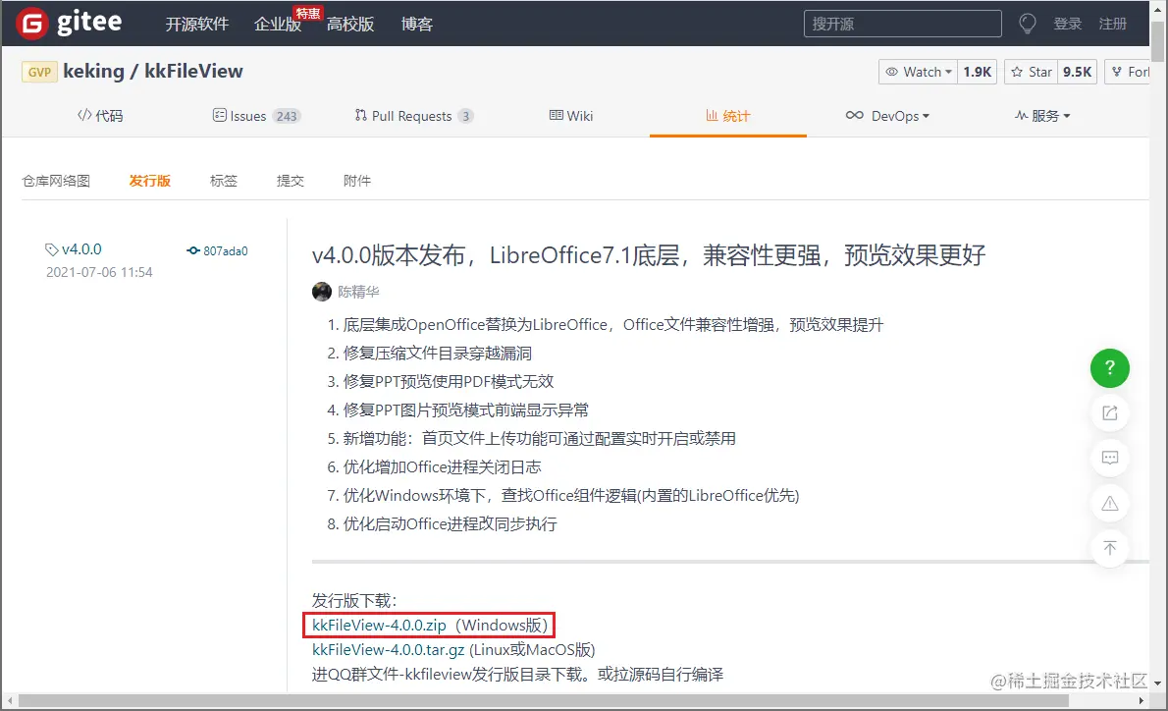Switch to 提交 sub-tab
1168x711 pixels.
coord(290,181)
